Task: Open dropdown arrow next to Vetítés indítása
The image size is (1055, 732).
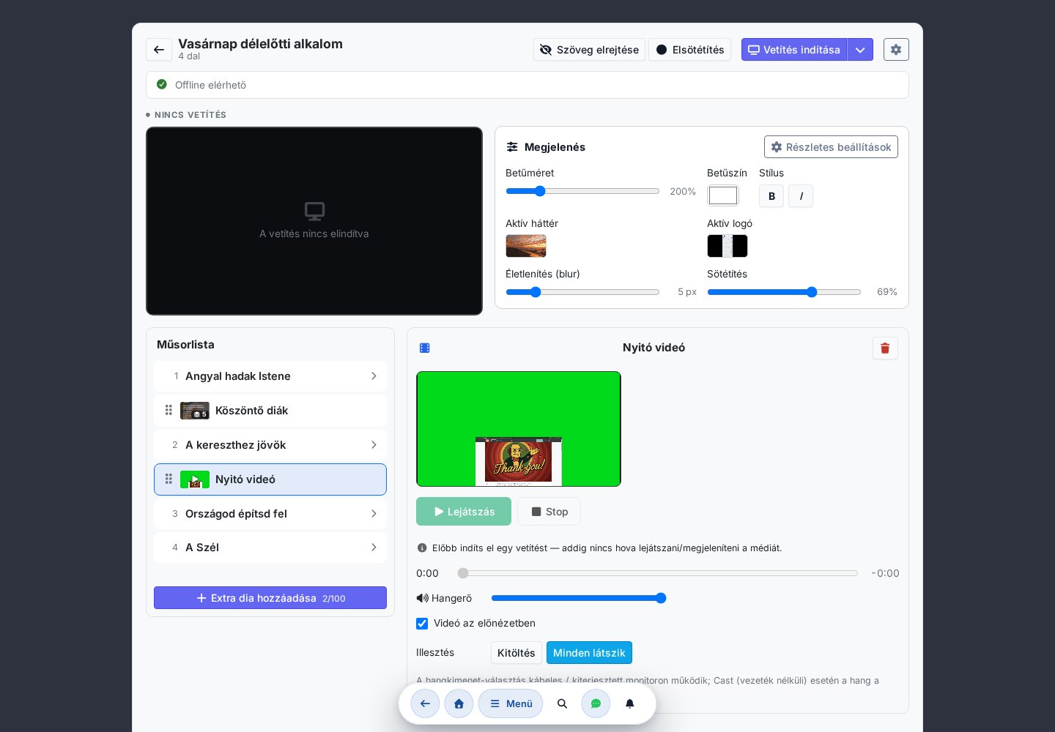Action: click(860, 50)
